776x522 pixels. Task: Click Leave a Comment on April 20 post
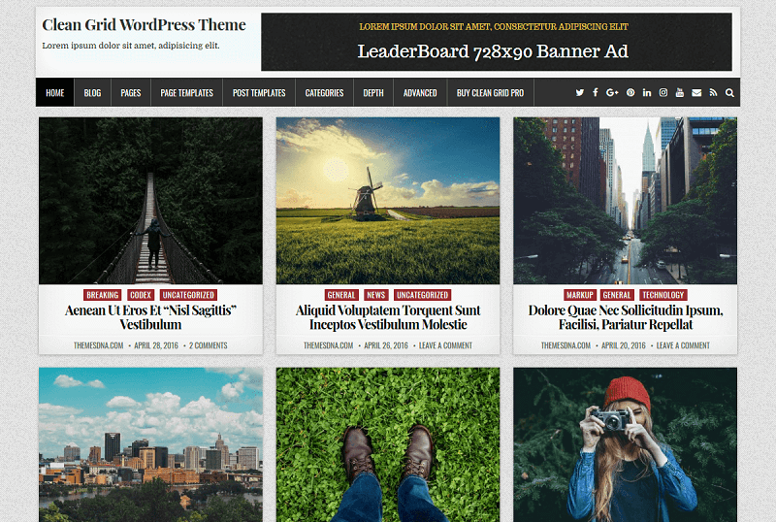(683, 345)
